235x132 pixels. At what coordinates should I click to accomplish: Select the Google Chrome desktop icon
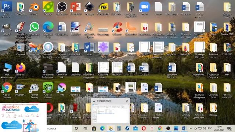7,91
